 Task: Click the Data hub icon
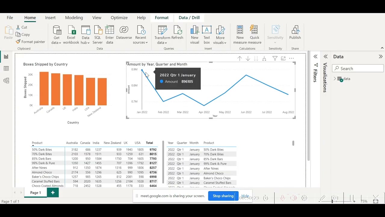coord(86,30)
